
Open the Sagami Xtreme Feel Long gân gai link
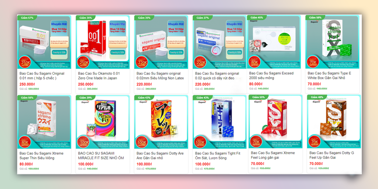[273, 155]
